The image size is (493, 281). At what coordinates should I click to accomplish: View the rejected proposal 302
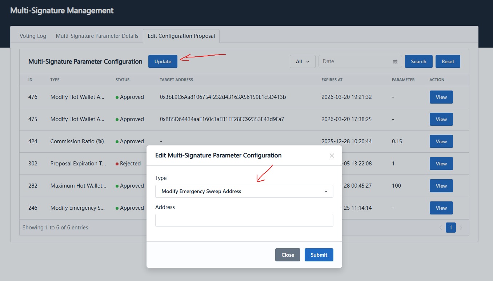(x=441, y=164)
